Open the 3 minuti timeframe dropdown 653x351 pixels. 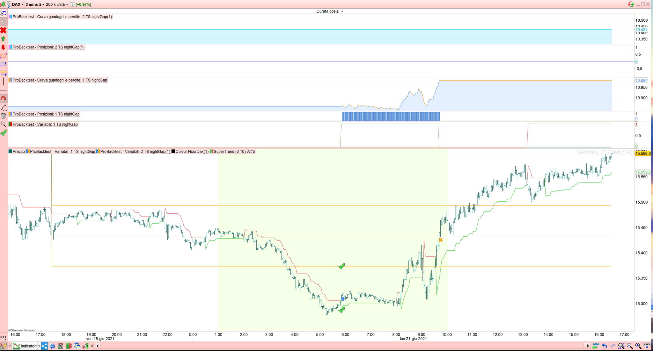tap(33, 4)
